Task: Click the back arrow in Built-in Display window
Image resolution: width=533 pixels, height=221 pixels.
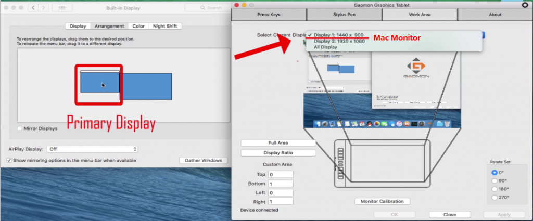Action: tap(33, 8)
